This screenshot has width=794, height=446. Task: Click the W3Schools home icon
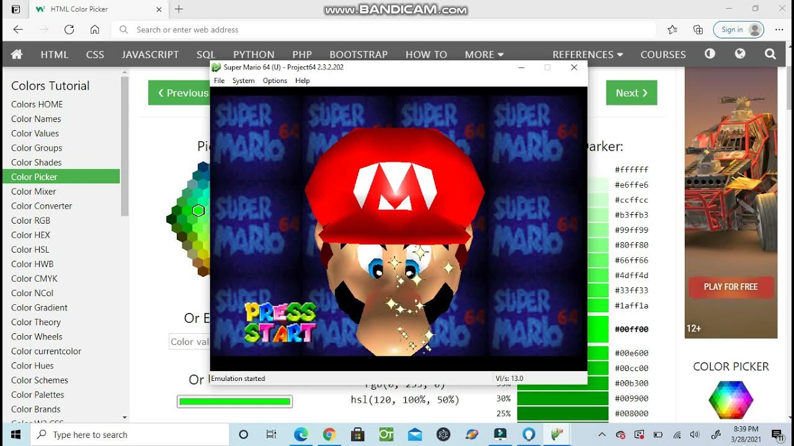(x=17, y=55)
